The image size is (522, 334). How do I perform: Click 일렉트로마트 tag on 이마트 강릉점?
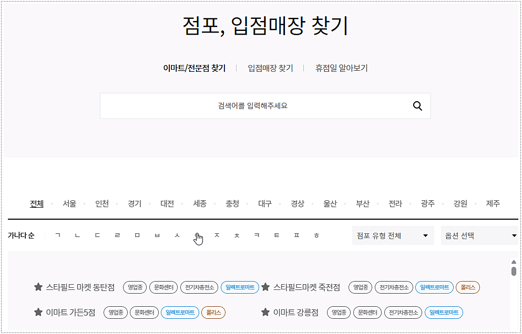444,313
